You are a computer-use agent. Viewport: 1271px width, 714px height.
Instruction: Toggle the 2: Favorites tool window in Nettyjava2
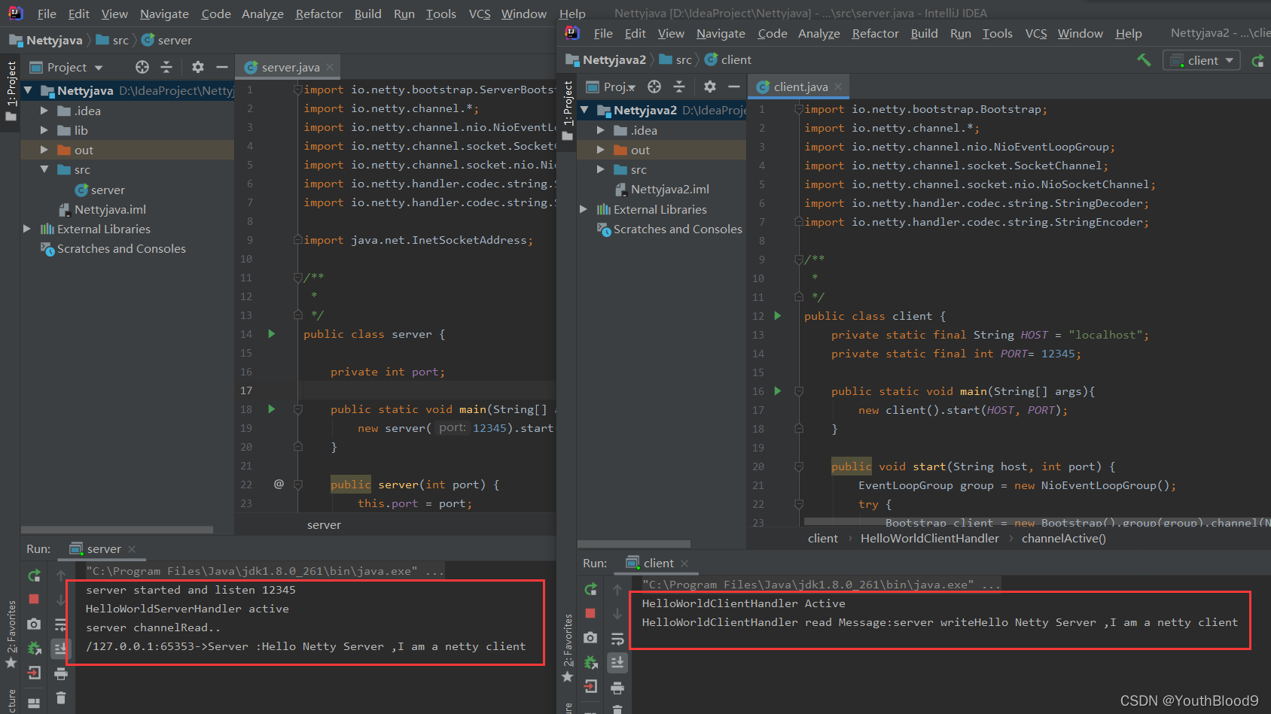coord(568,649)
